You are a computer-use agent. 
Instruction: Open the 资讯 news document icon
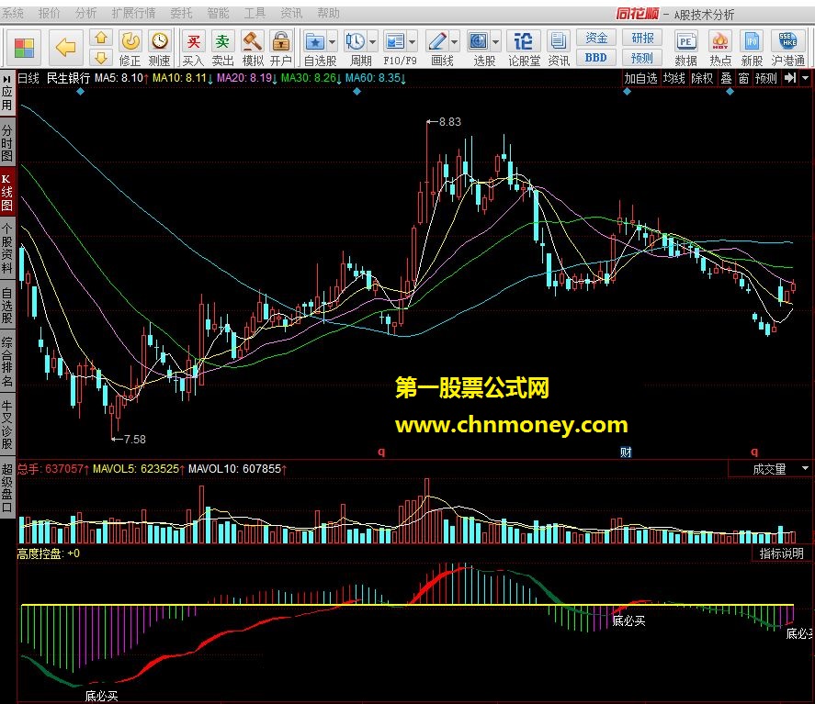pyautogui.click(x=559, y=49)
